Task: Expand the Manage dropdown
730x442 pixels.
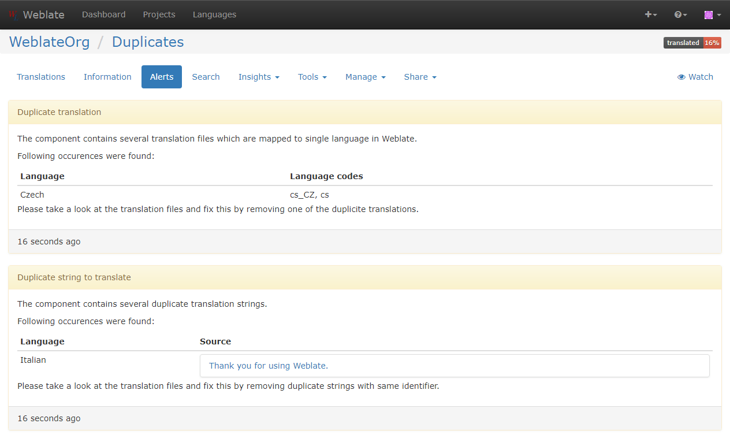Action: (x=365, y=77)
